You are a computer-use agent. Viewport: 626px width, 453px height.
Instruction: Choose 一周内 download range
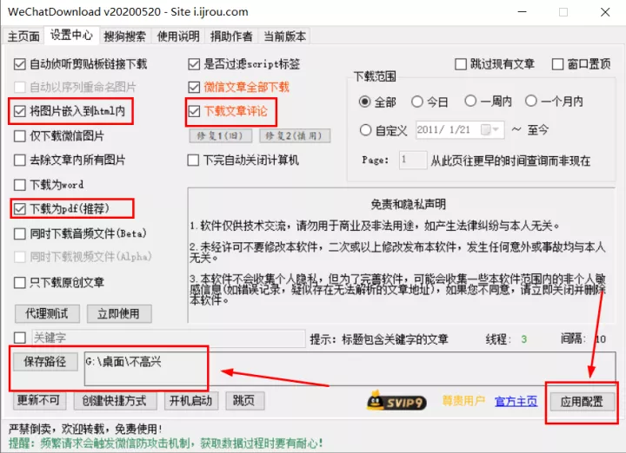470,101
